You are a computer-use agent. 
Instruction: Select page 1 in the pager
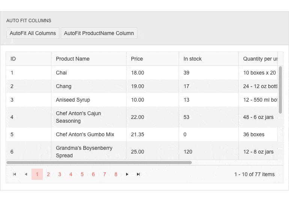click(37, 174)
